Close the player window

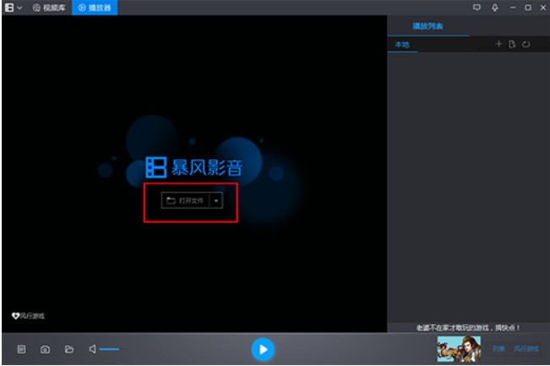click(x=543, y=8)
